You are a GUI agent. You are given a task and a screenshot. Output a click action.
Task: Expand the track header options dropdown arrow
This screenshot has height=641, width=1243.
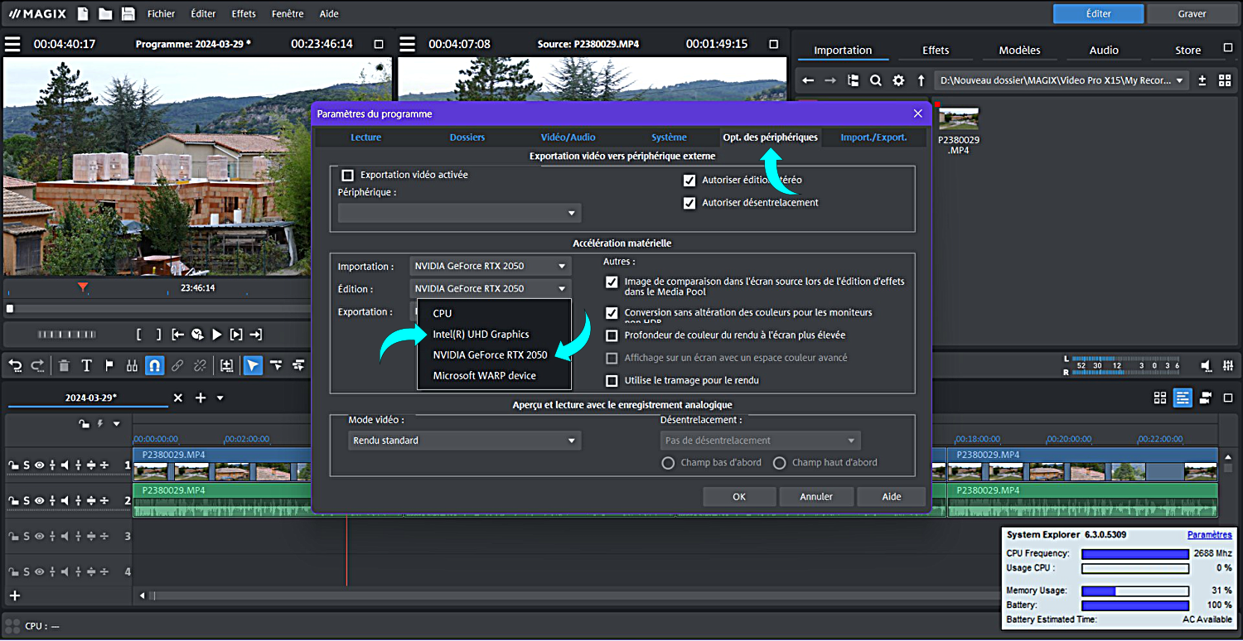tap(117, 424)
